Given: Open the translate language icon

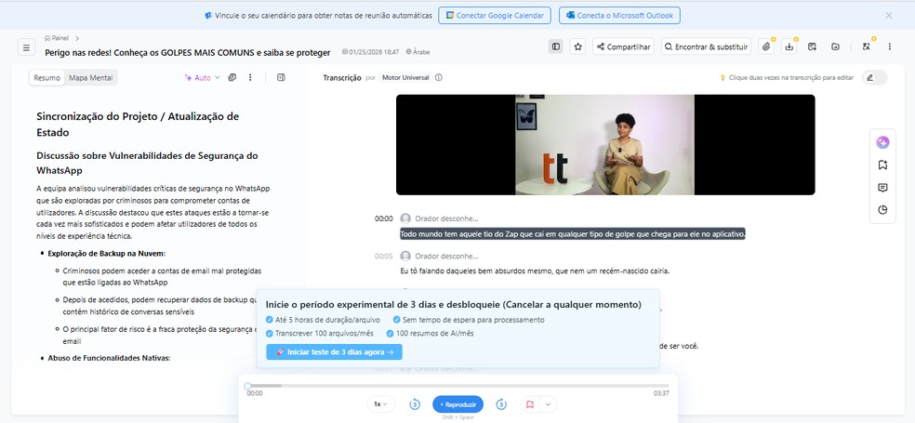Looking at the screenshot, I should point(867,46).
